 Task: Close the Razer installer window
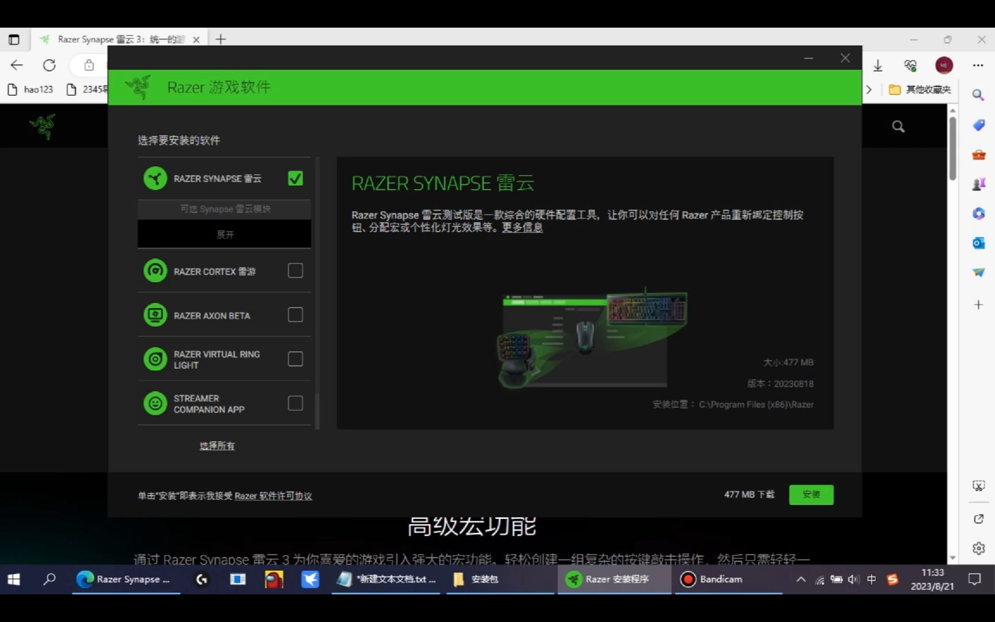tap(845, 58)
